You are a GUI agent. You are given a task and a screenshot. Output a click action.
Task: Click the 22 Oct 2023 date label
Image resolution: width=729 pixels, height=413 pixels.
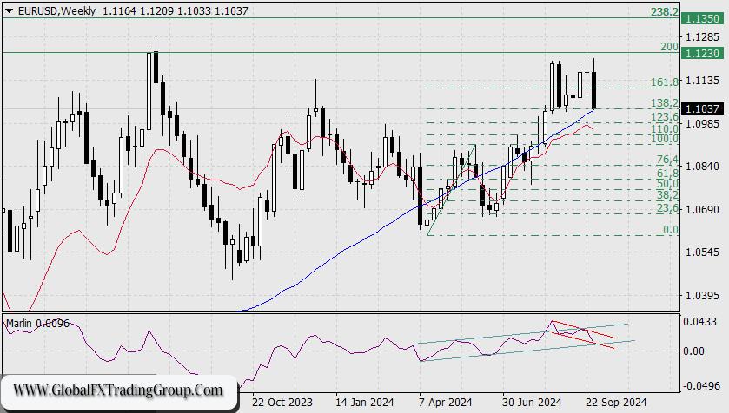pyautogui.click(x=282, y=402)
